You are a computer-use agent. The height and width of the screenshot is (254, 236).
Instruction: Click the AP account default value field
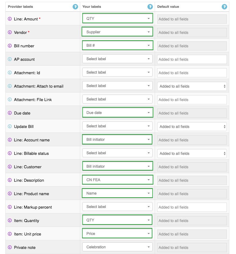pyautogui.click(x=192, y=59)
